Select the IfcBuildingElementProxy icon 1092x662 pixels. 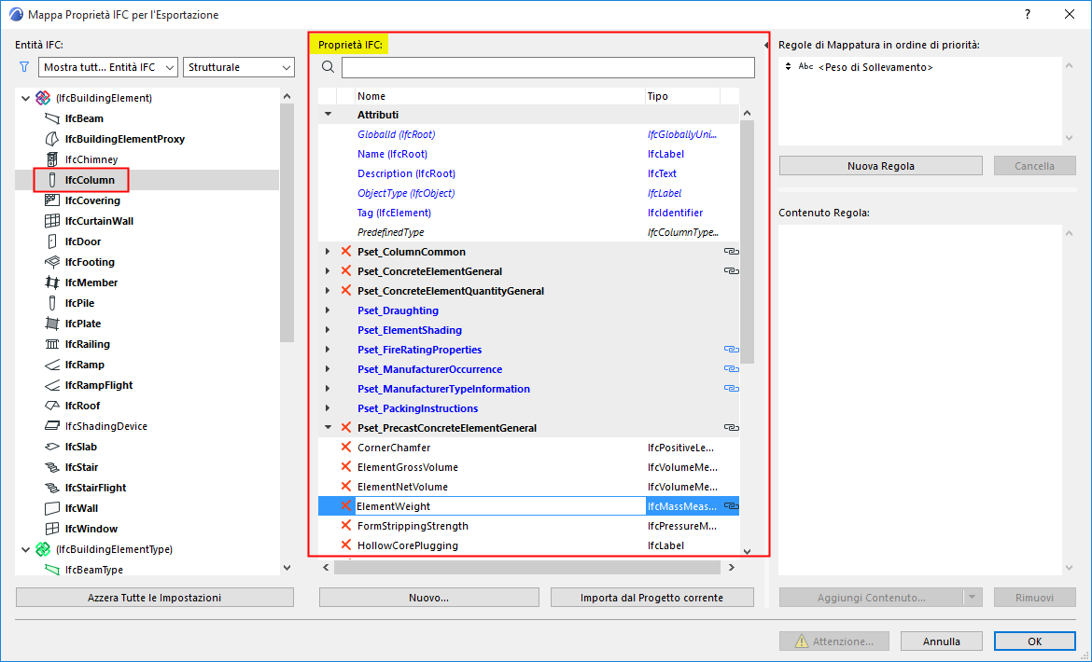pos(52,139)
